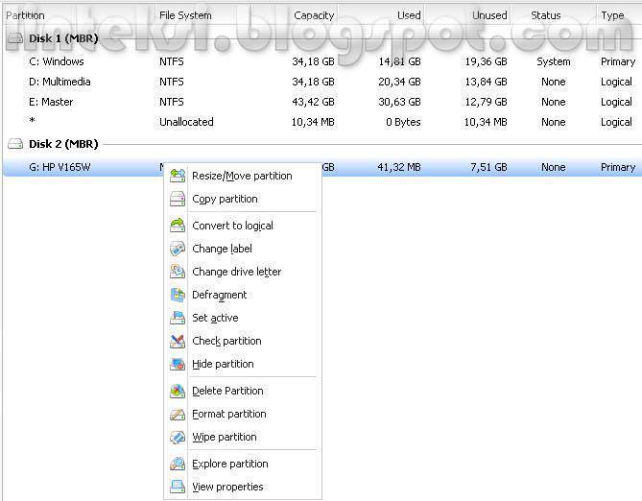
Task: Click the Disk 1 (MBR) group label
Action: tap(63, 38)
